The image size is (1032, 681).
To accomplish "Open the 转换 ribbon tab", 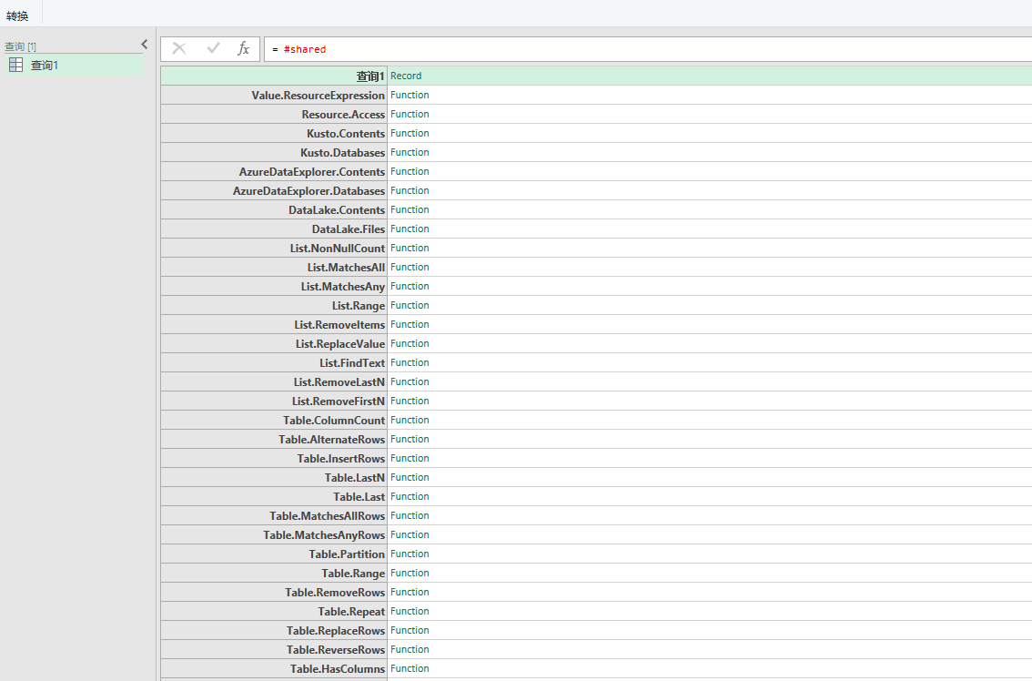I will pos(17,15).
